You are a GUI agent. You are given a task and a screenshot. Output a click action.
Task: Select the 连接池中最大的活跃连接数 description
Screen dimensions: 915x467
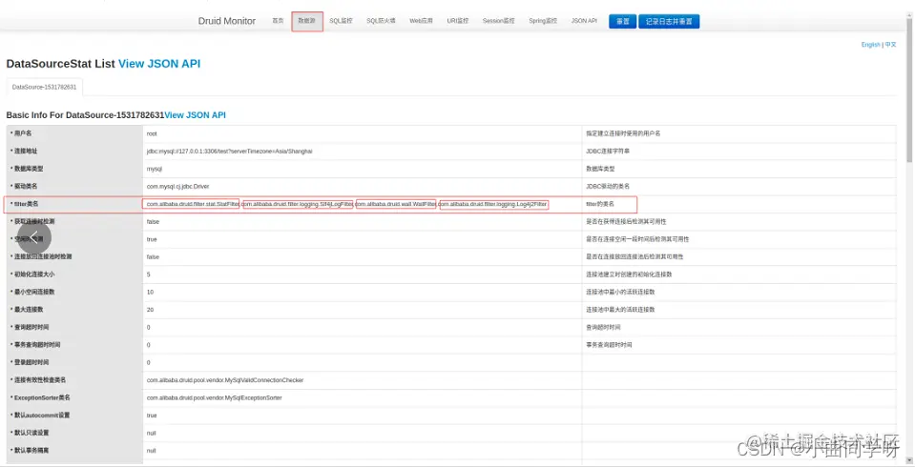pyautogui.click(x=620, y=310)
